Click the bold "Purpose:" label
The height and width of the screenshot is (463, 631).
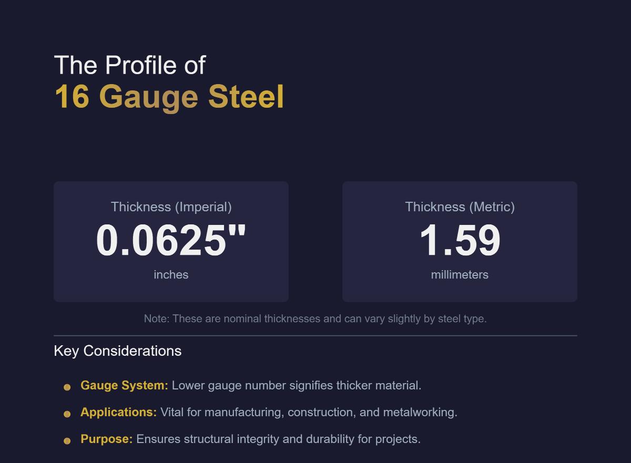106,439
